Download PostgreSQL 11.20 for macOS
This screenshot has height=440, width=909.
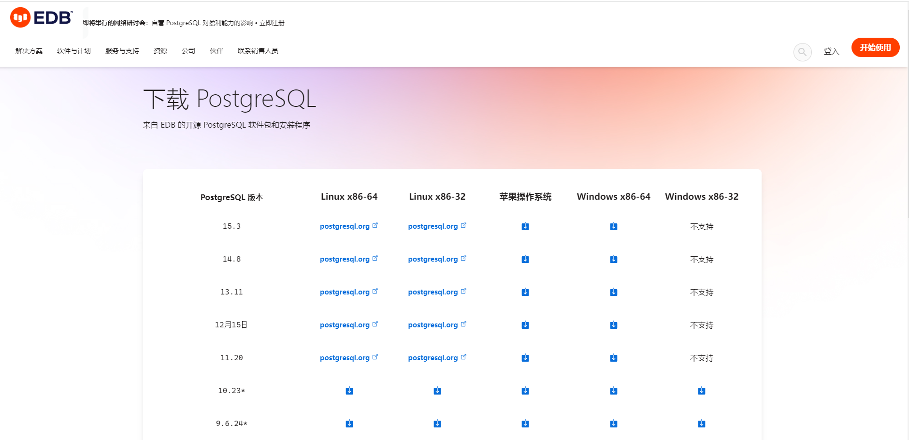point(525,358)
